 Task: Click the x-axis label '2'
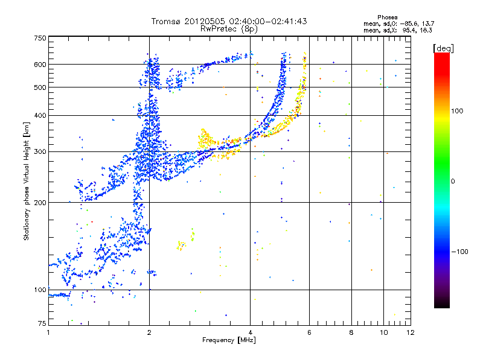coord(149,332)
